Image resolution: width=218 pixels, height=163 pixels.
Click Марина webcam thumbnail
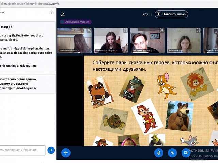point(184,40)
